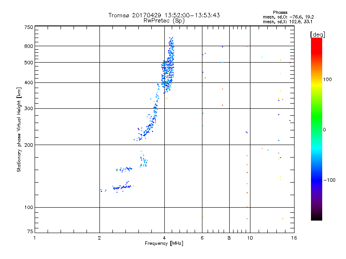This screenshot has height=259, width=346.
Task: Click the "Phases" heading text
Action: [280, 13]
